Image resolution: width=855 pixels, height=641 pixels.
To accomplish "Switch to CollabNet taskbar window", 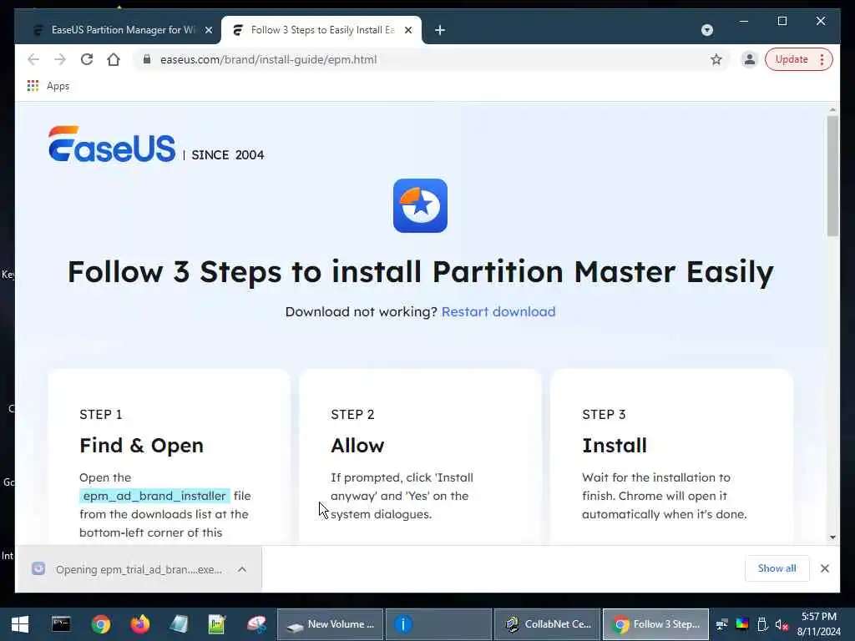I will pos(547,624).
